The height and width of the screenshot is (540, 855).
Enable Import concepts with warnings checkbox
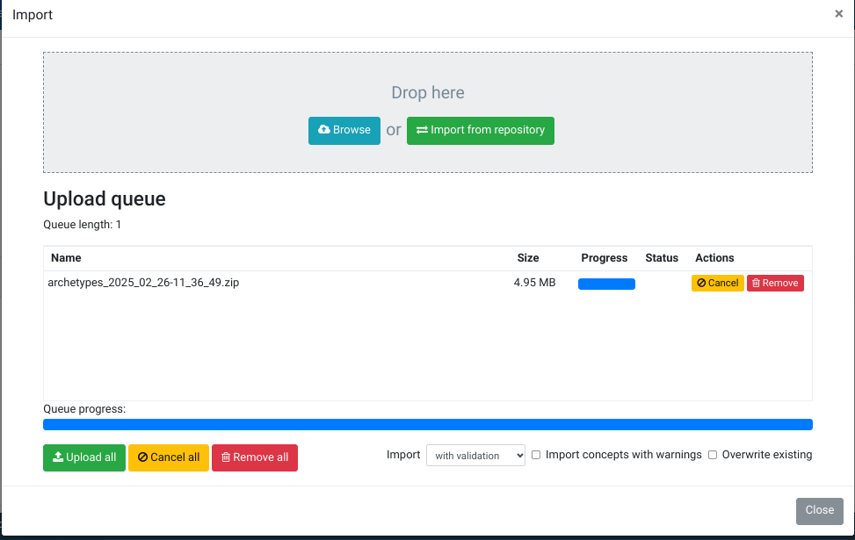(536, 455)
